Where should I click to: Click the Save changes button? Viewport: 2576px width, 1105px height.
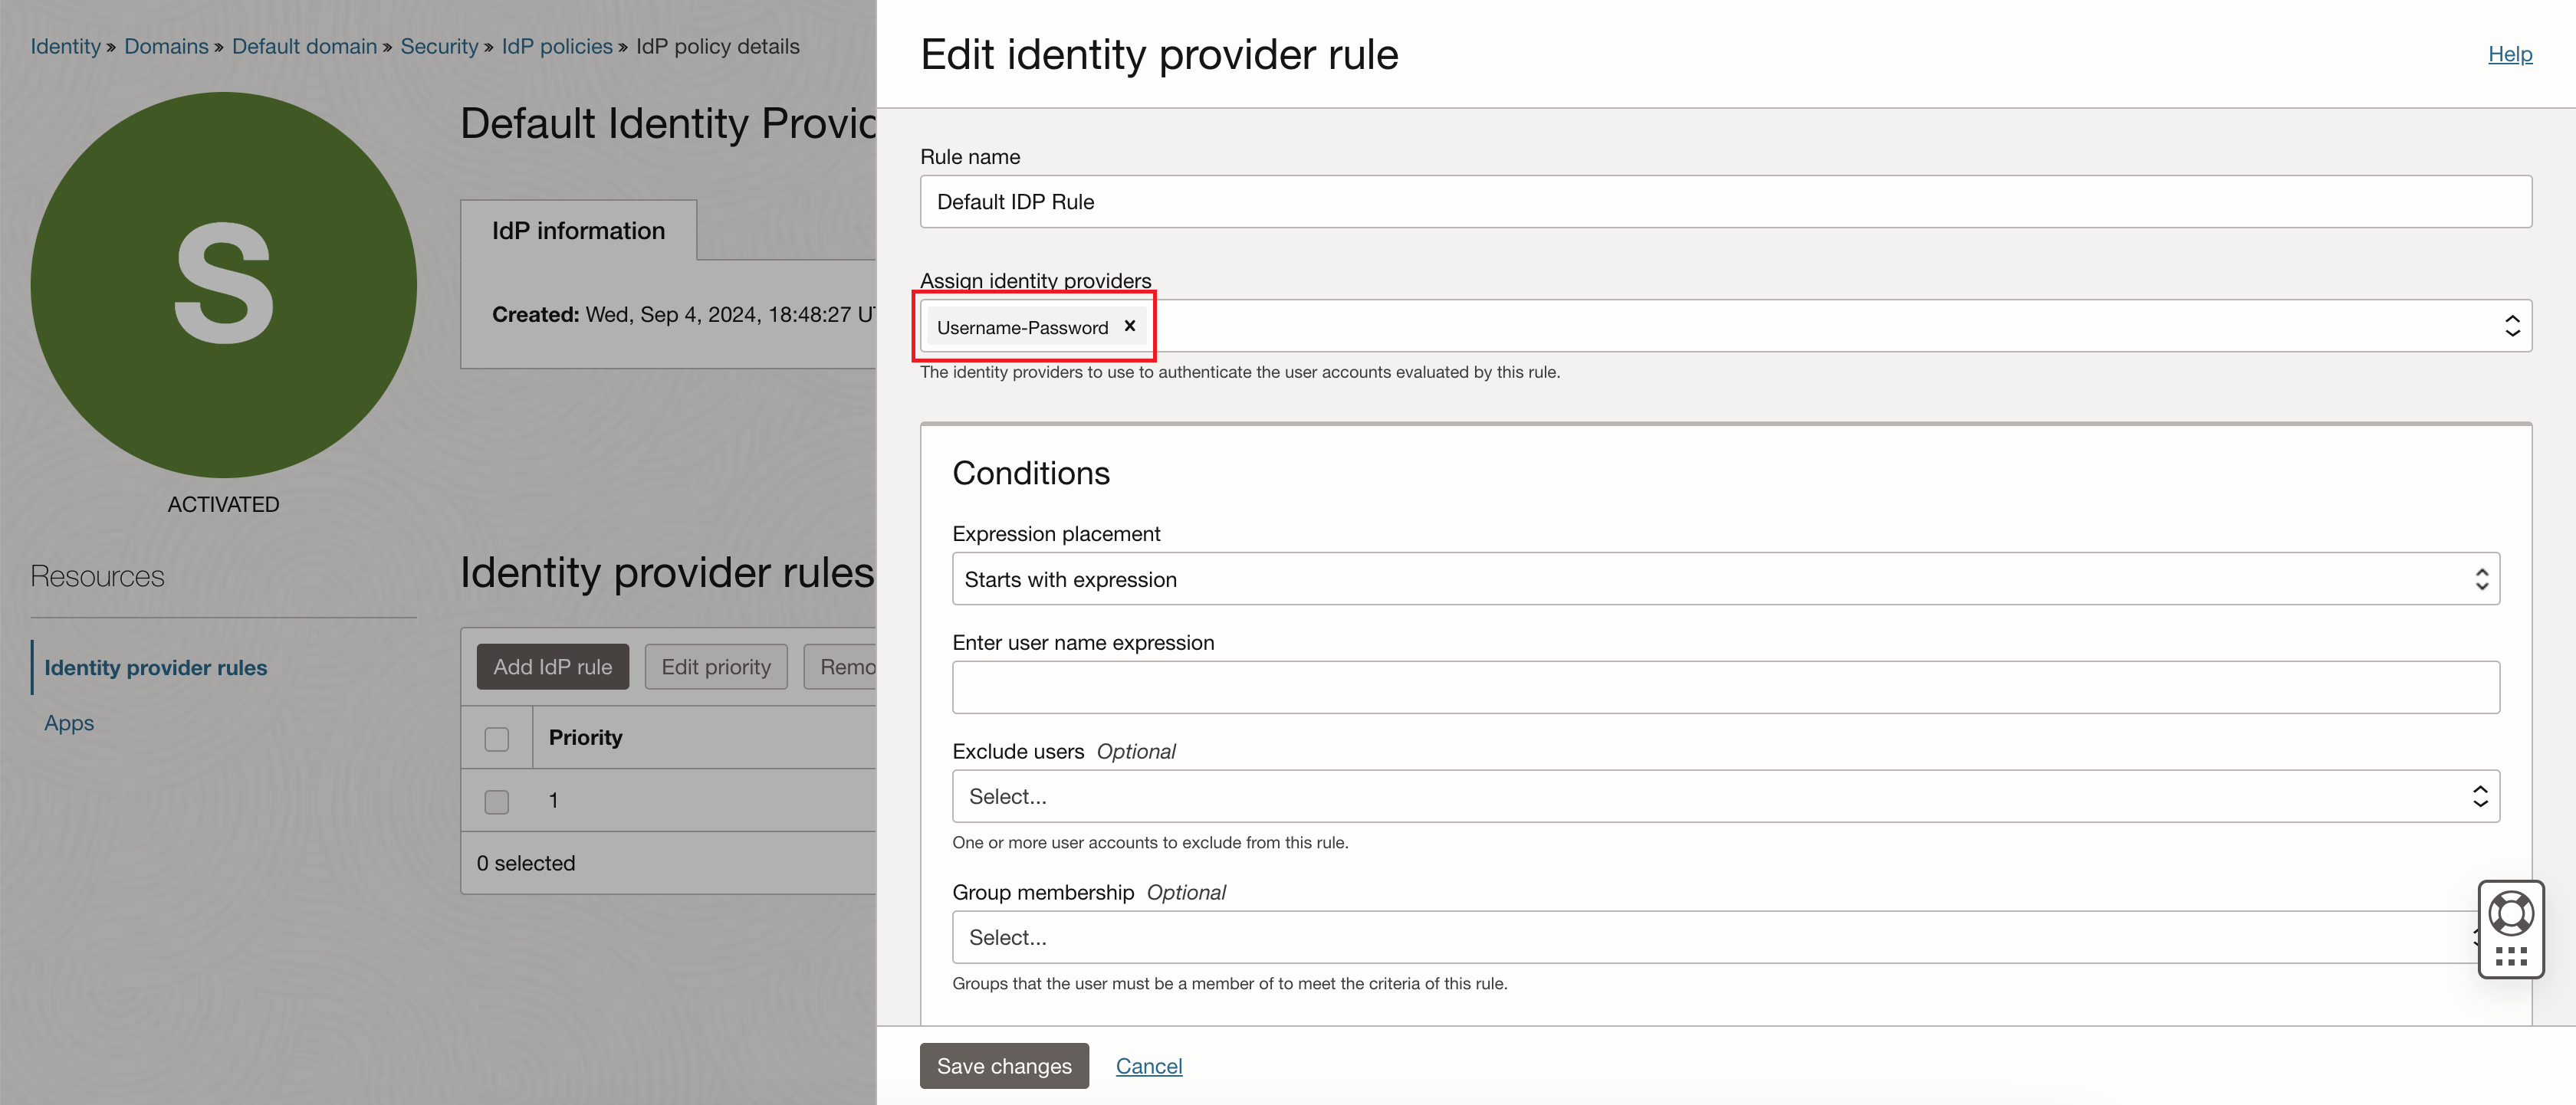1003,1065
